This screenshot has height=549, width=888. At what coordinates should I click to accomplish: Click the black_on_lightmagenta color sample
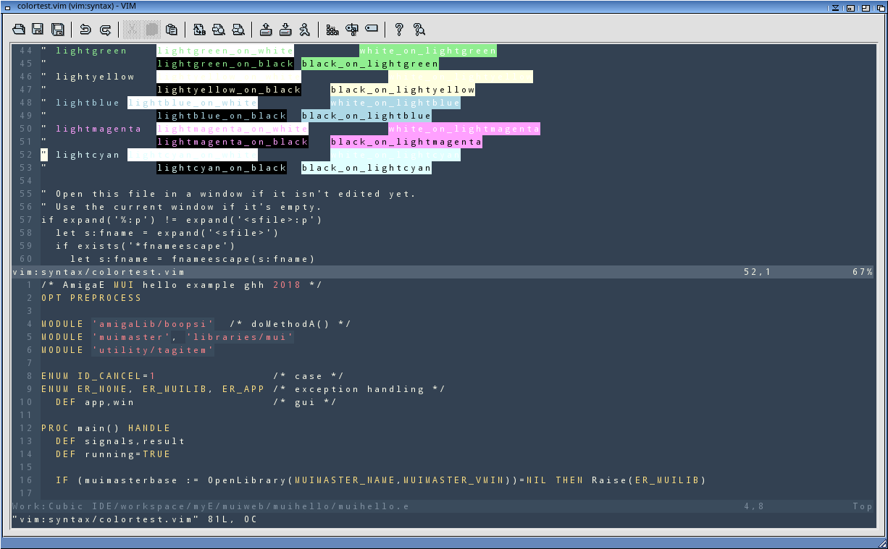406,142
